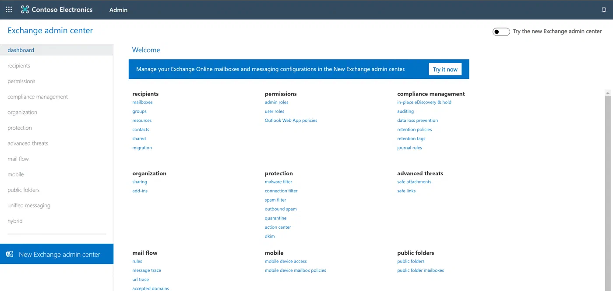Click the vertical scrollbar up arrow

pyautogui.click(x=608, y=93)
